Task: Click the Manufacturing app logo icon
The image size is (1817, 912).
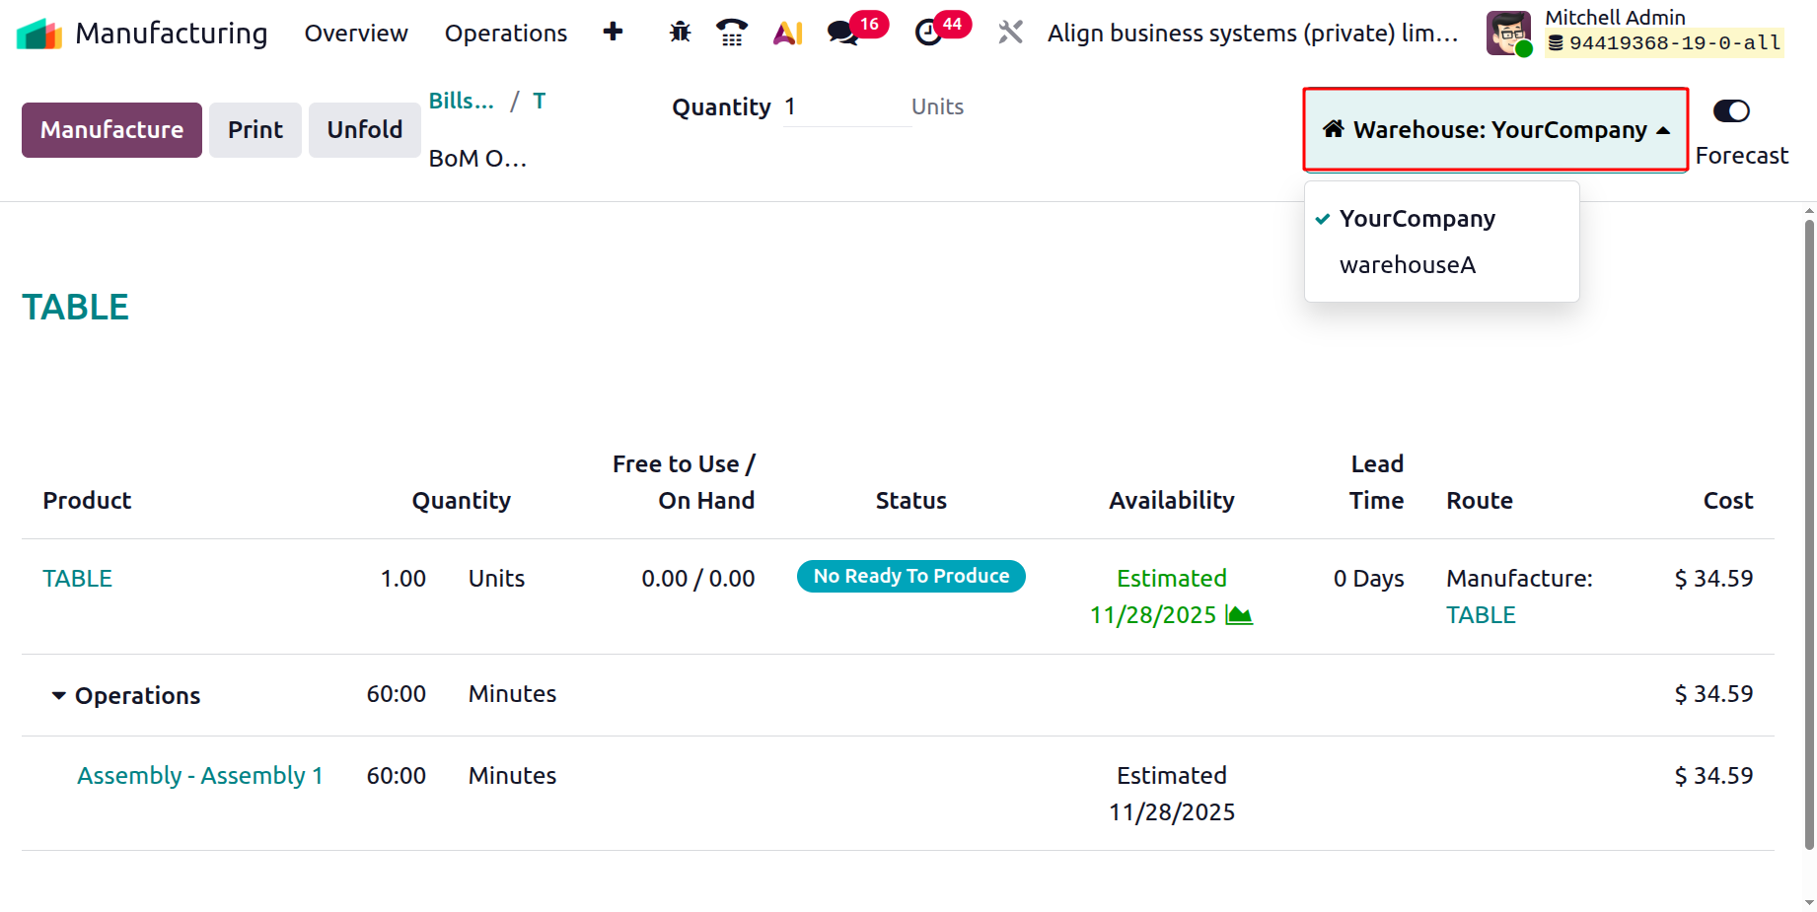Action: (x=39, y=34)
